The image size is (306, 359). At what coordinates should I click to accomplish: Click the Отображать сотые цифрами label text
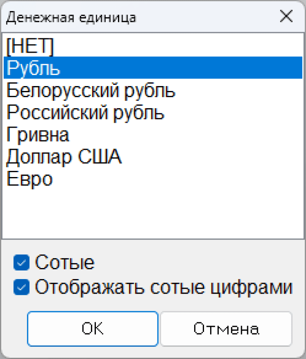click(164, 288)
